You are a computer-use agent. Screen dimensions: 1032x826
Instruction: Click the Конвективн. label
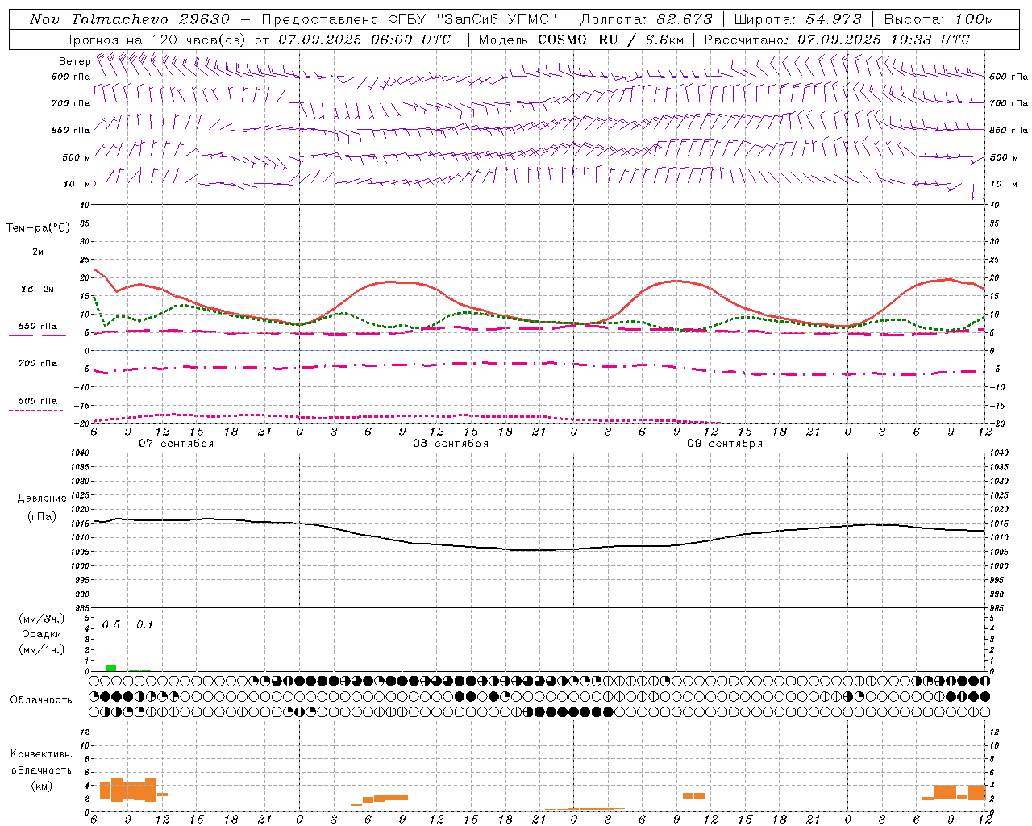42,754
